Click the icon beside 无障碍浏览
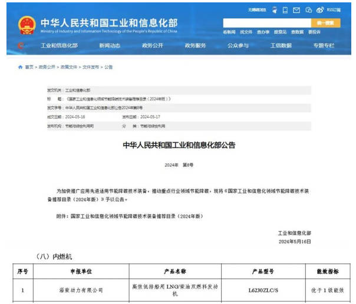 point(275,10)
